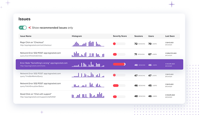View histogram for TimeBarMarketQuery network error
Screen dimensions: 199x115
click(x=88, y=75)
